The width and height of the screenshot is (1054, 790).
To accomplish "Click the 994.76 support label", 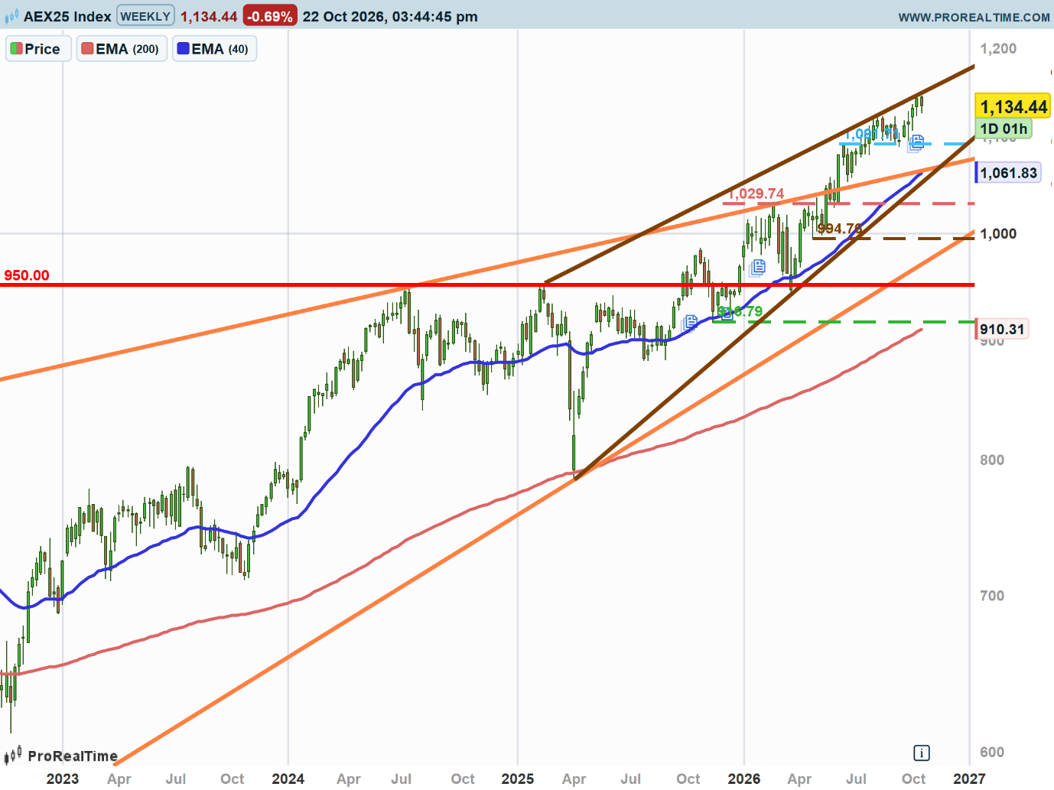I will [840, 229].
